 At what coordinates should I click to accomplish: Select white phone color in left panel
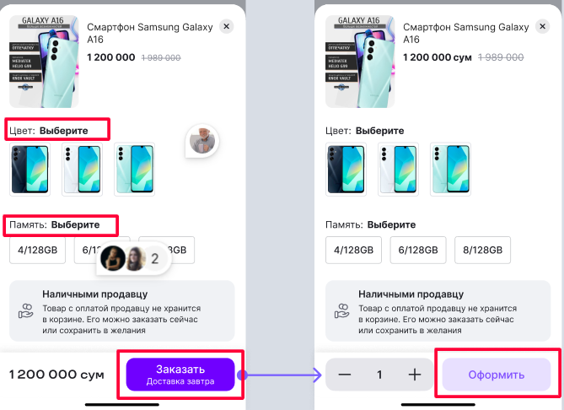82,170
